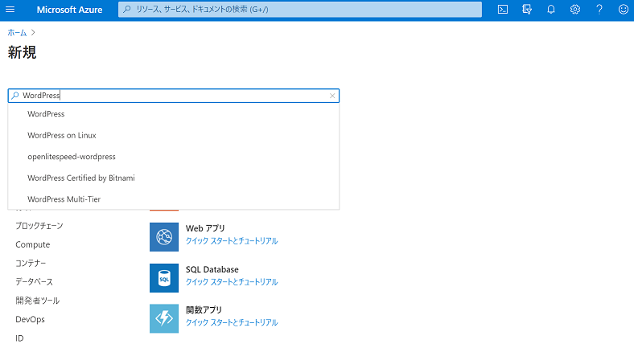Open データベース category
The width and height of the screenshot is (634, 344).
point(35,282)
